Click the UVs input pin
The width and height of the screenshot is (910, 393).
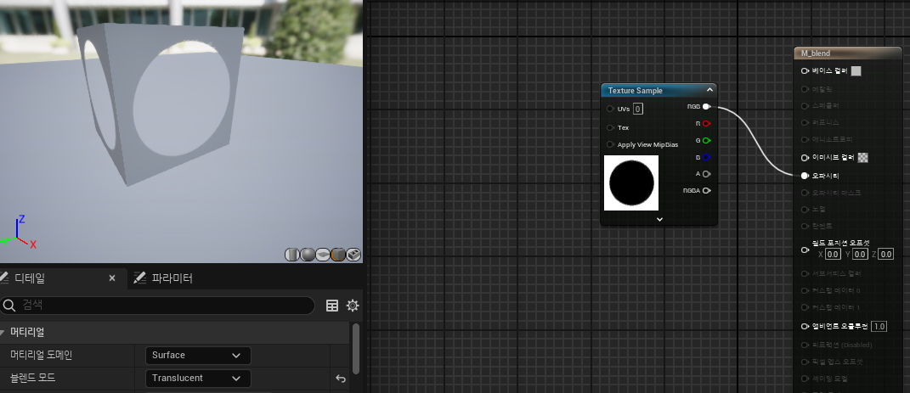610,109
